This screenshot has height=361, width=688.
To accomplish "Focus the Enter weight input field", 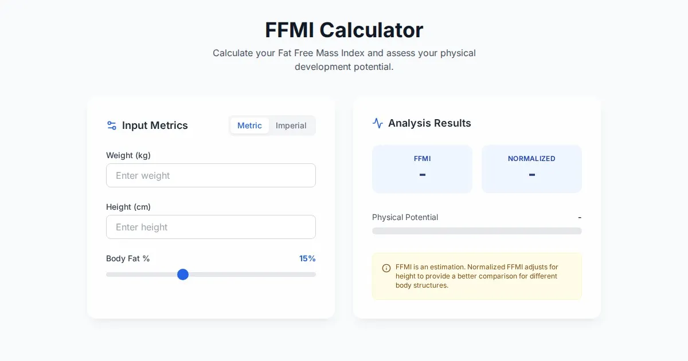I will tap(211, 175).
